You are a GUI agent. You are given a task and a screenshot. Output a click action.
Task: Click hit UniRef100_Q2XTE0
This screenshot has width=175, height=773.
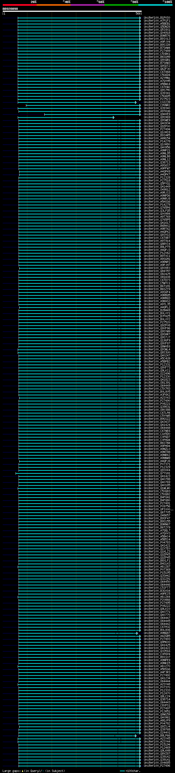click(x=157, y=548)
